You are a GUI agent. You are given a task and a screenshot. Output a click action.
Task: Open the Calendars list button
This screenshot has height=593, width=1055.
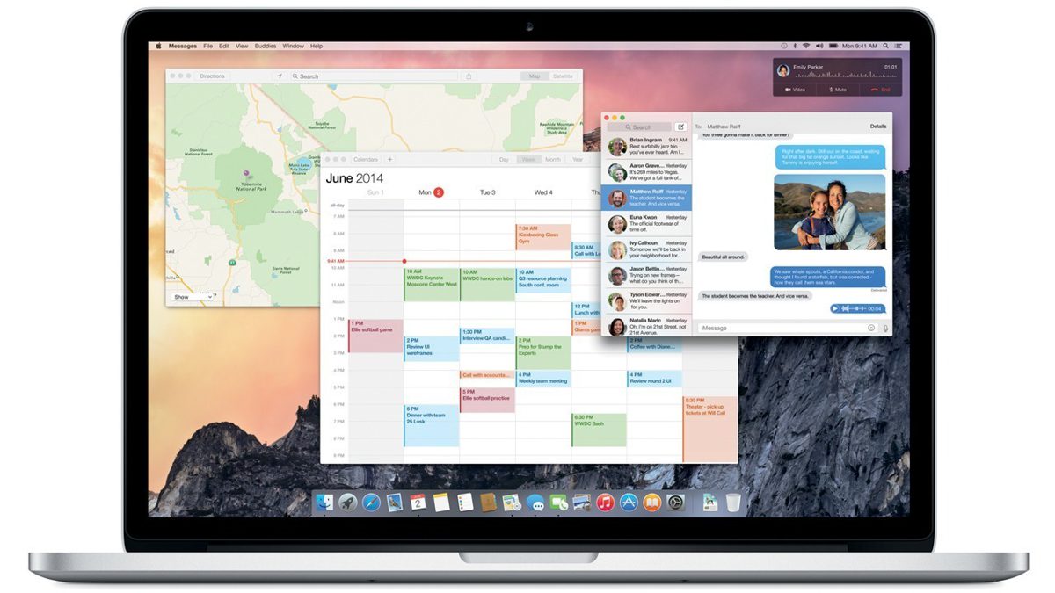pos(365,159)
